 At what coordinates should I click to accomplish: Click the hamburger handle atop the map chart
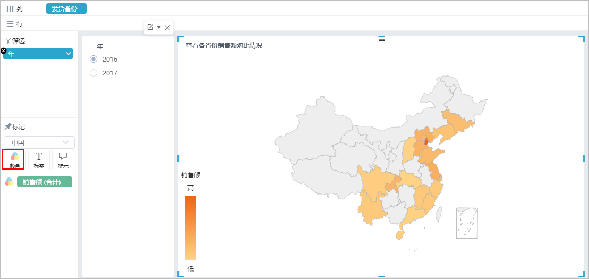(x=382, y=39)
